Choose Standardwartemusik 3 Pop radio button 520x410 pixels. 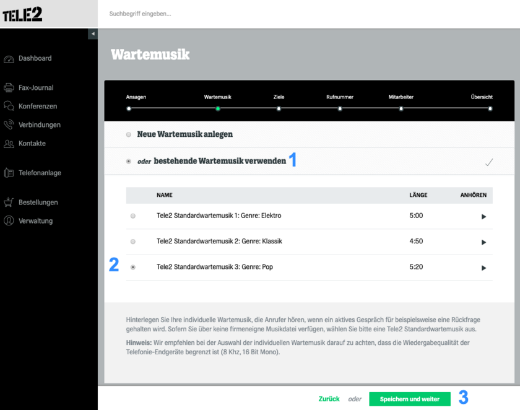click(133, 267)
